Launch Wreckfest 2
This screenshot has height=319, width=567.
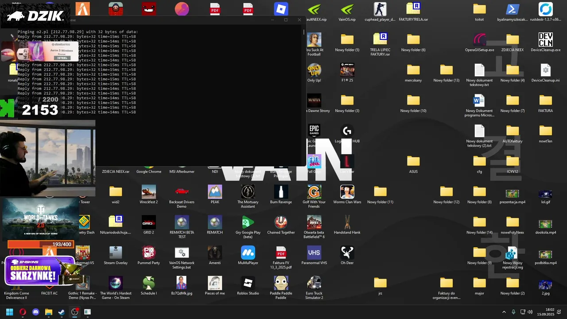[x=149, y=195]
